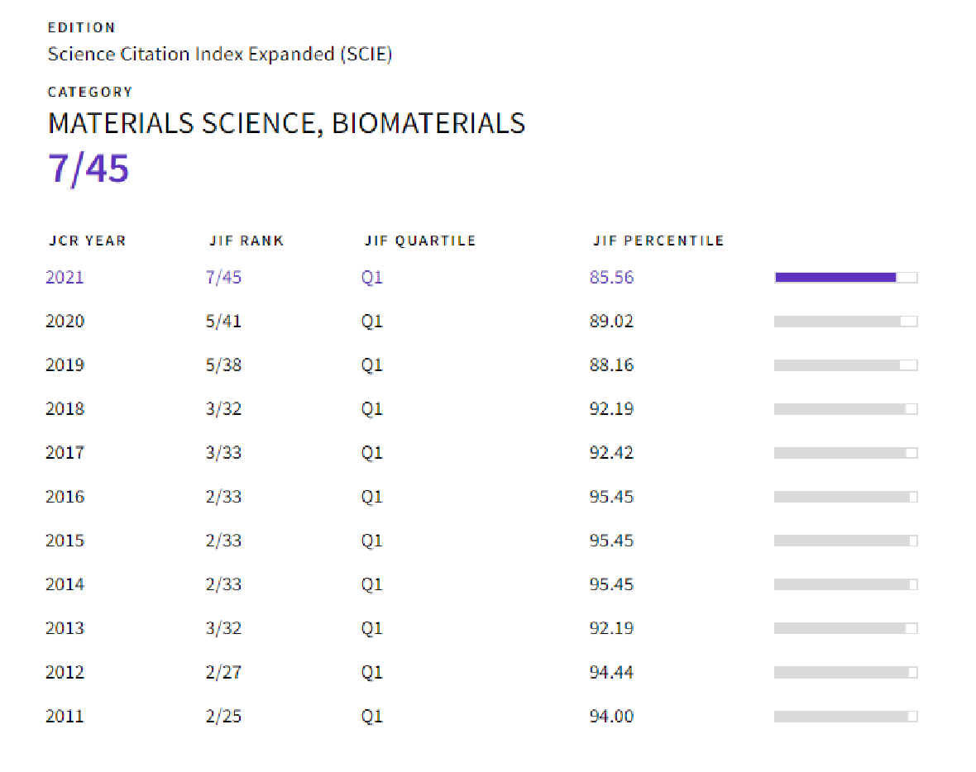Click the JIF QUARTILE column header
The image size is (976, 772).
[x=420, y=241]
